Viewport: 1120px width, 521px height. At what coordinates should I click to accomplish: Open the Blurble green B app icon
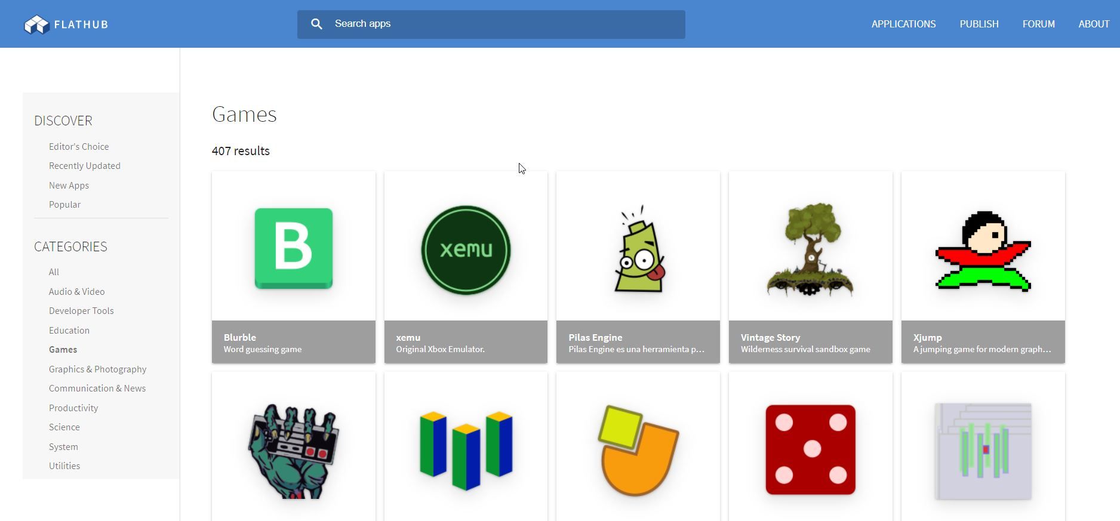(294, 248)
